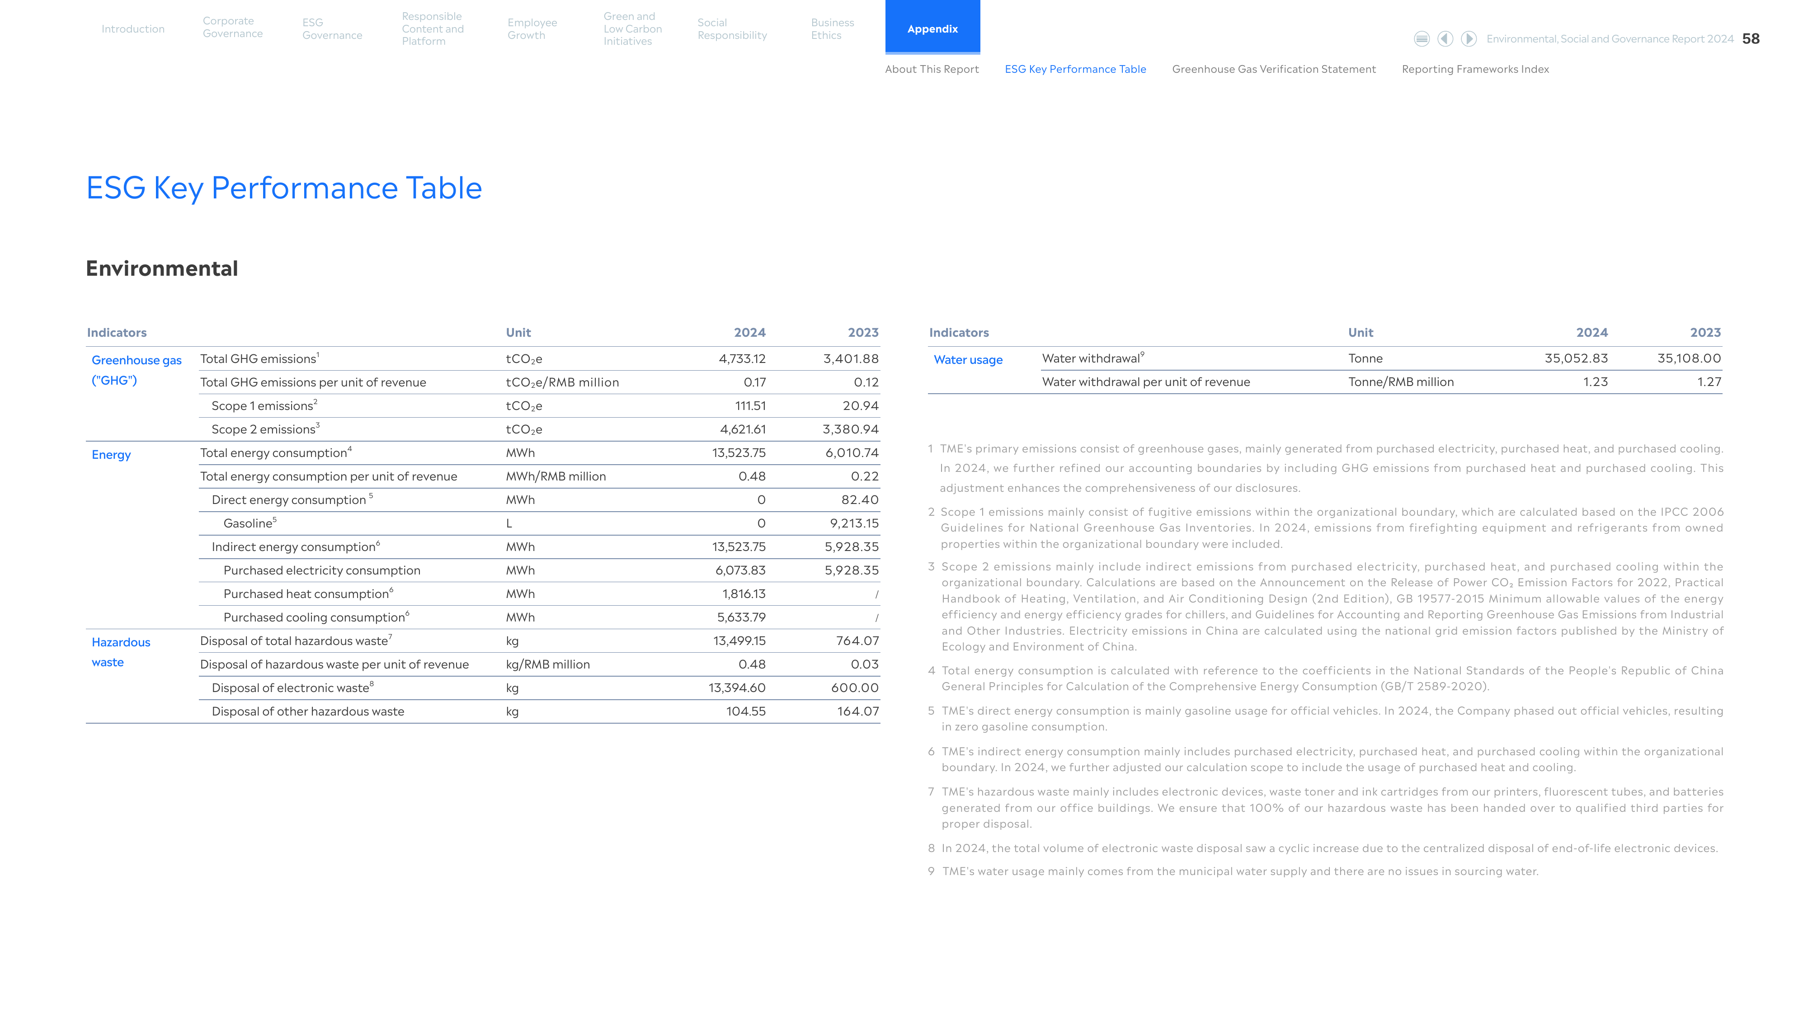1808x1017 pixels.
Task: Open the Corporate Governance tab
Action: 233,28
